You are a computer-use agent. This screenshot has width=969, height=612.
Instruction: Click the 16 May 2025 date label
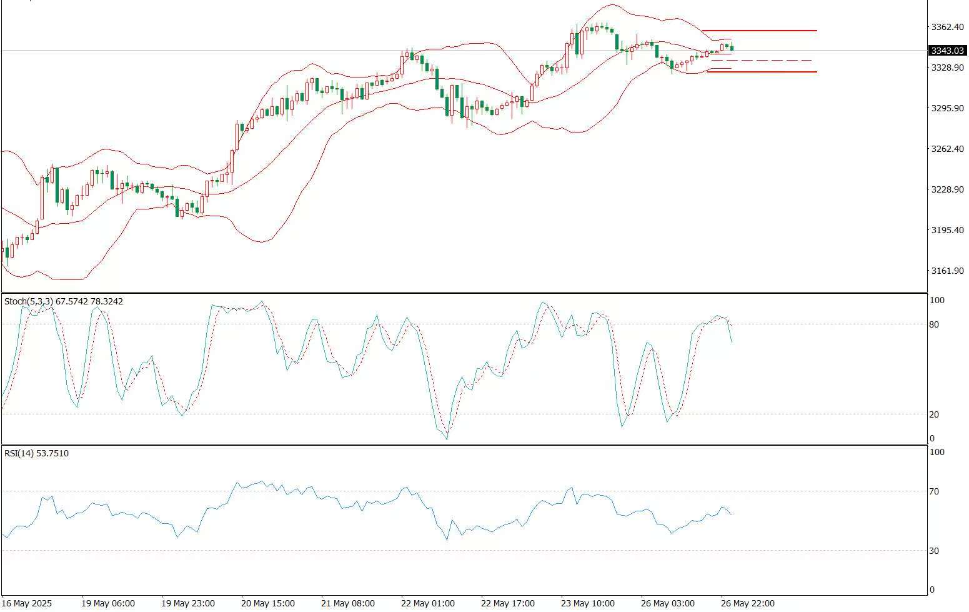tap(27, 603)
